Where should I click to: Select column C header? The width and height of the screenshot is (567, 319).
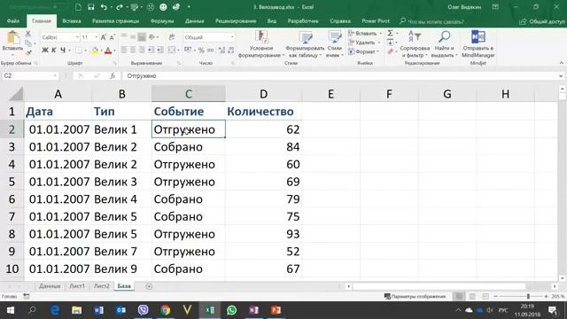[189, 94]
